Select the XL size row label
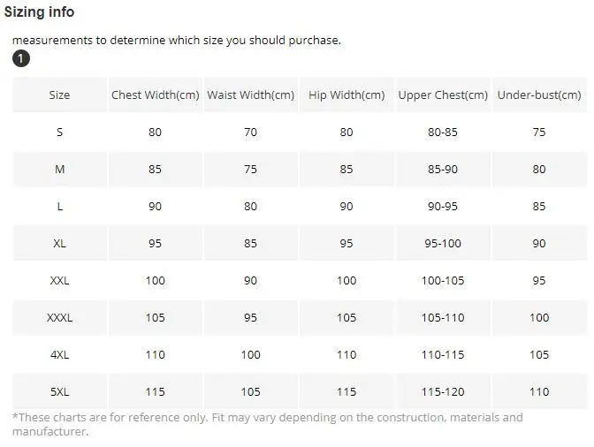Viewport: 594px width, 447px height. [59, 243]
